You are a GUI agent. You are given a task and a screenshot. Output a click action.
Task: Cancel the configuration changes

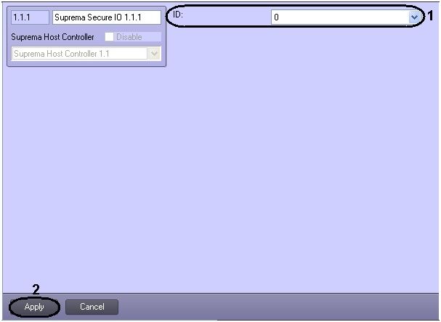92,307
